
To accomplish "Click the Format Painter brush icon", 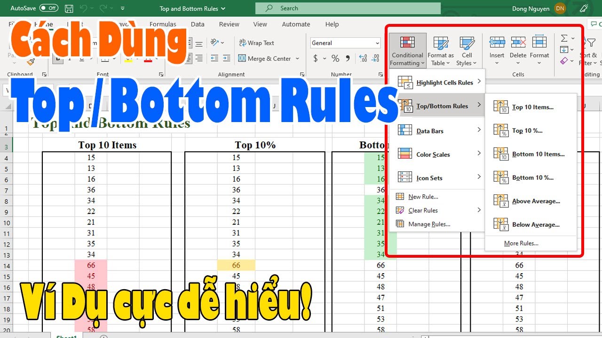I will pos(31,62).
